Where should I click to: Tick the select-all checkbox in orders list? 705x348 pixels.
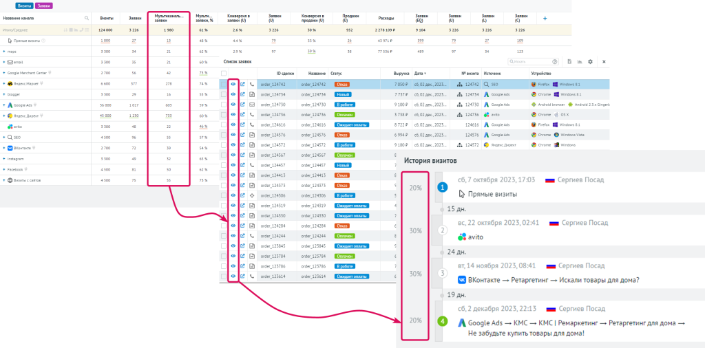click(x=224, y=73)
